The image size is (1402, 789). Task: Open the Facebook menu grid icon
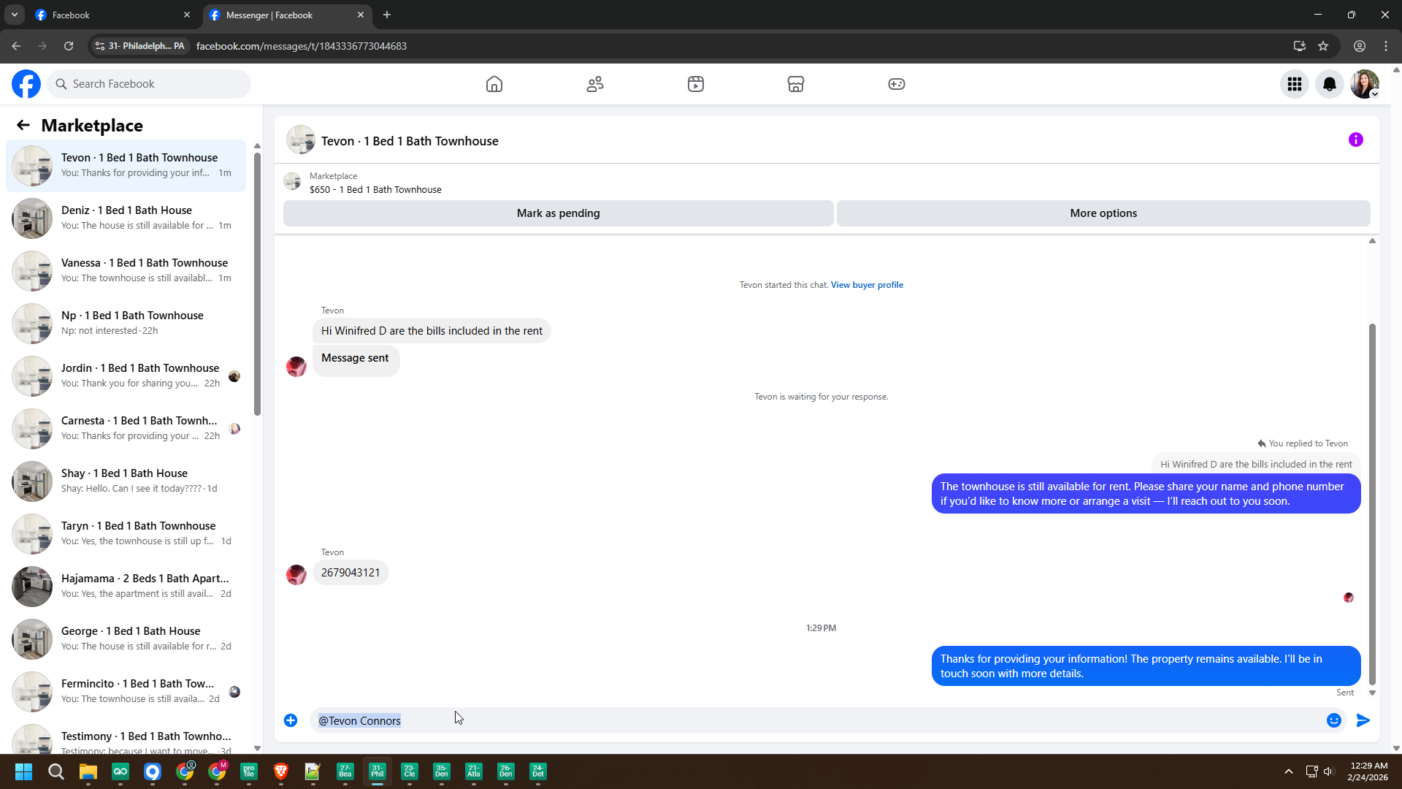point(1295,84)
